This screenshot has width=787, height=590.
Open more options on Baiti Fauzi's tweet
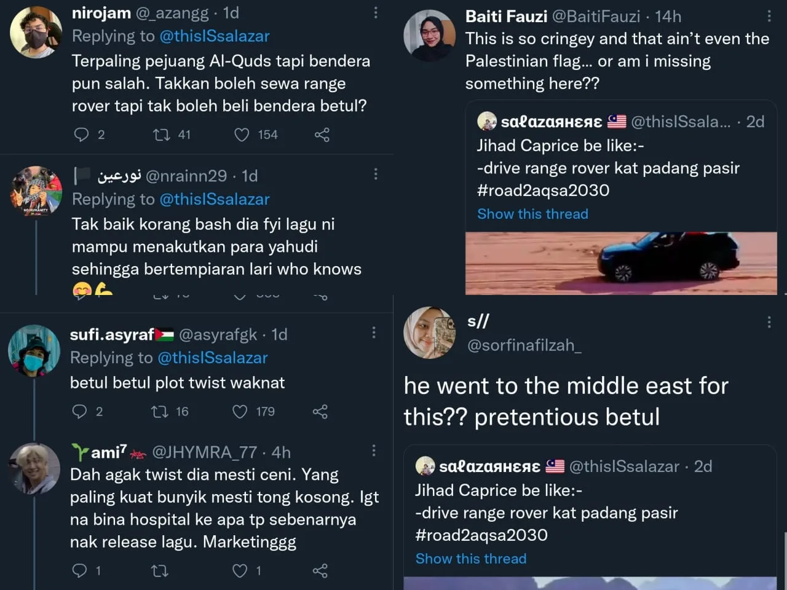[x=769, y=17]
